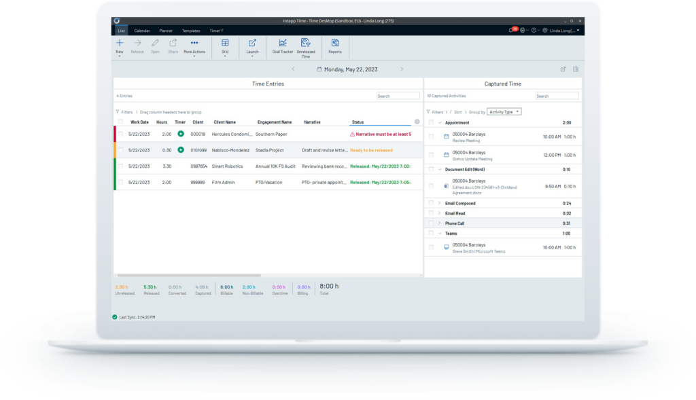Click Monday, May 22, 2023 date label
Screen dimensions: 696x400
click(x=351, y=69)
